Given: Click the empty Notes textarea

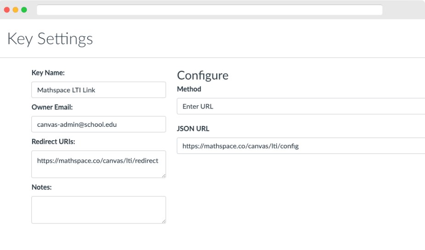Looking at the screenshot, I should [x=99, y=210].
